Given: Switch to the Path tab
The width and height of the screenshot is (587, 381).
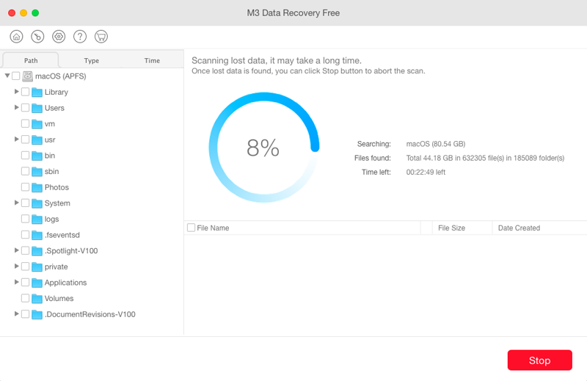Looking at the screenshot, I should tap(31, 60).
